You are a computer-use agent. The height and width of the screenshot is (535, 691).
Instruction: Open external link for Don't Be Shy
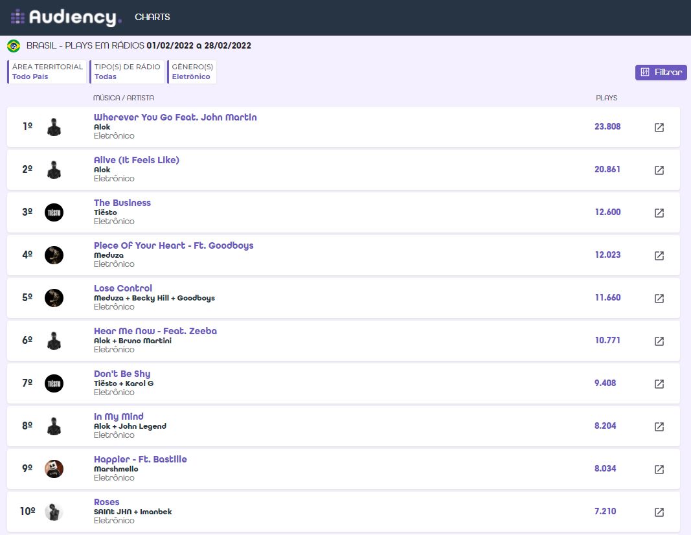pyautogui.click(x=659, y=384)
